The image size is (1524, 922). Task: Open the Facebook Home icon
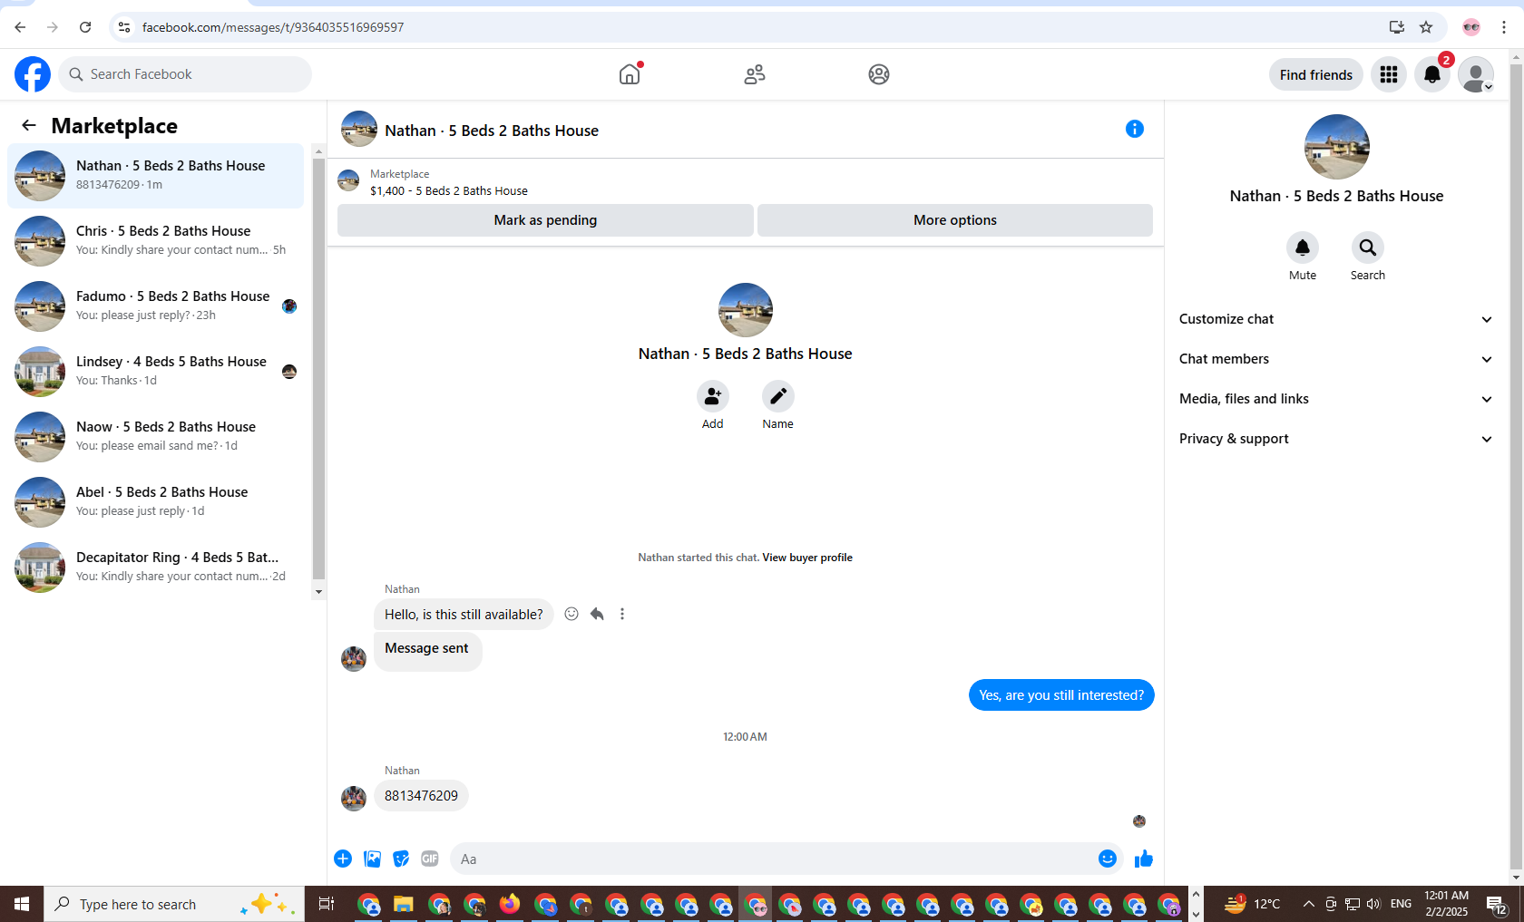tap(630, 74)
